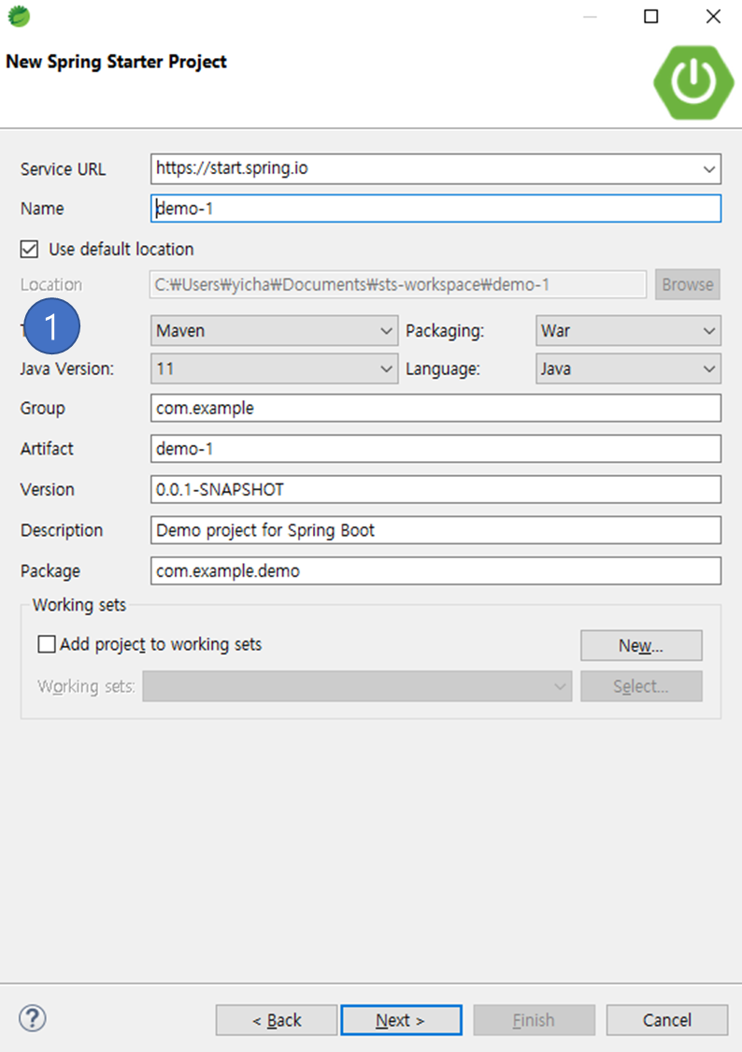Uncheck Use default location checkbox
The width and height of the screenshot is (742, 1052).
29,249
